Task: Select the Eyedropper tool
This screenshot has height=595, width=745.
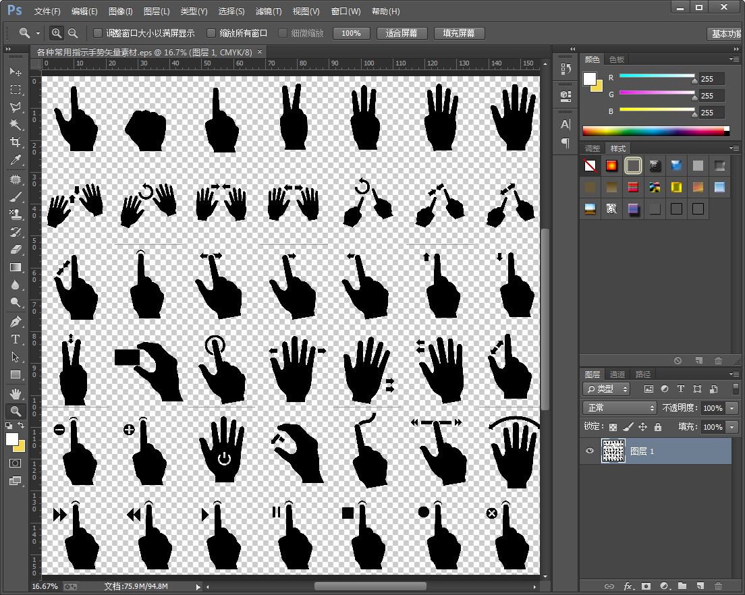Action: tap(15, 160)
